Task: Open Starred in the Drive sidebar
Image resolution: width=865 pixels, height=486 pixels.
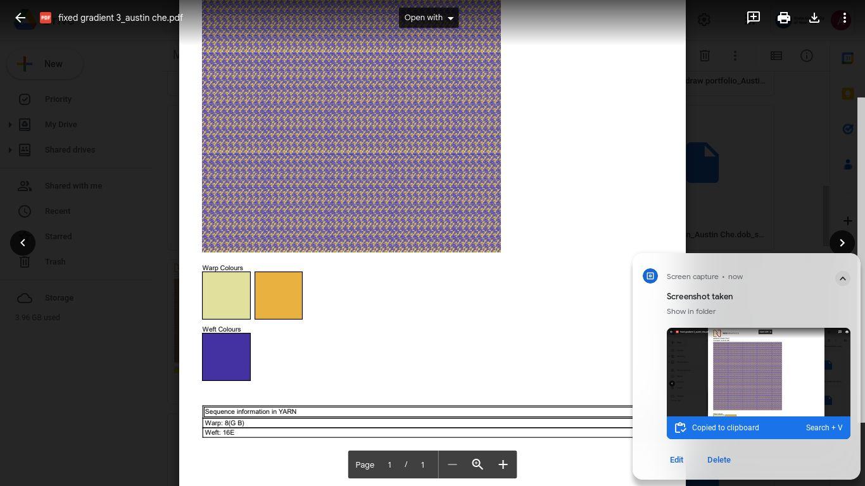Action: click(58, 237)
